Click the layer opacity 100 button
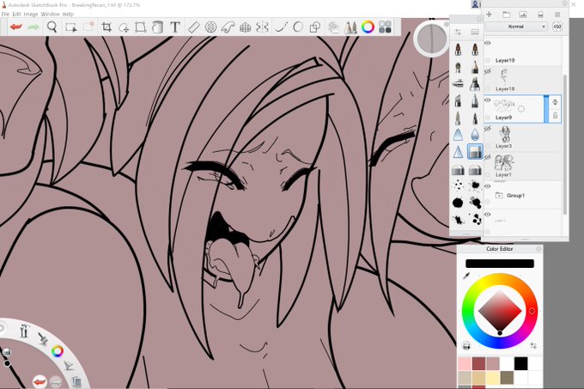Viewport: 584px width, 389px height. [x=557, y=27]
